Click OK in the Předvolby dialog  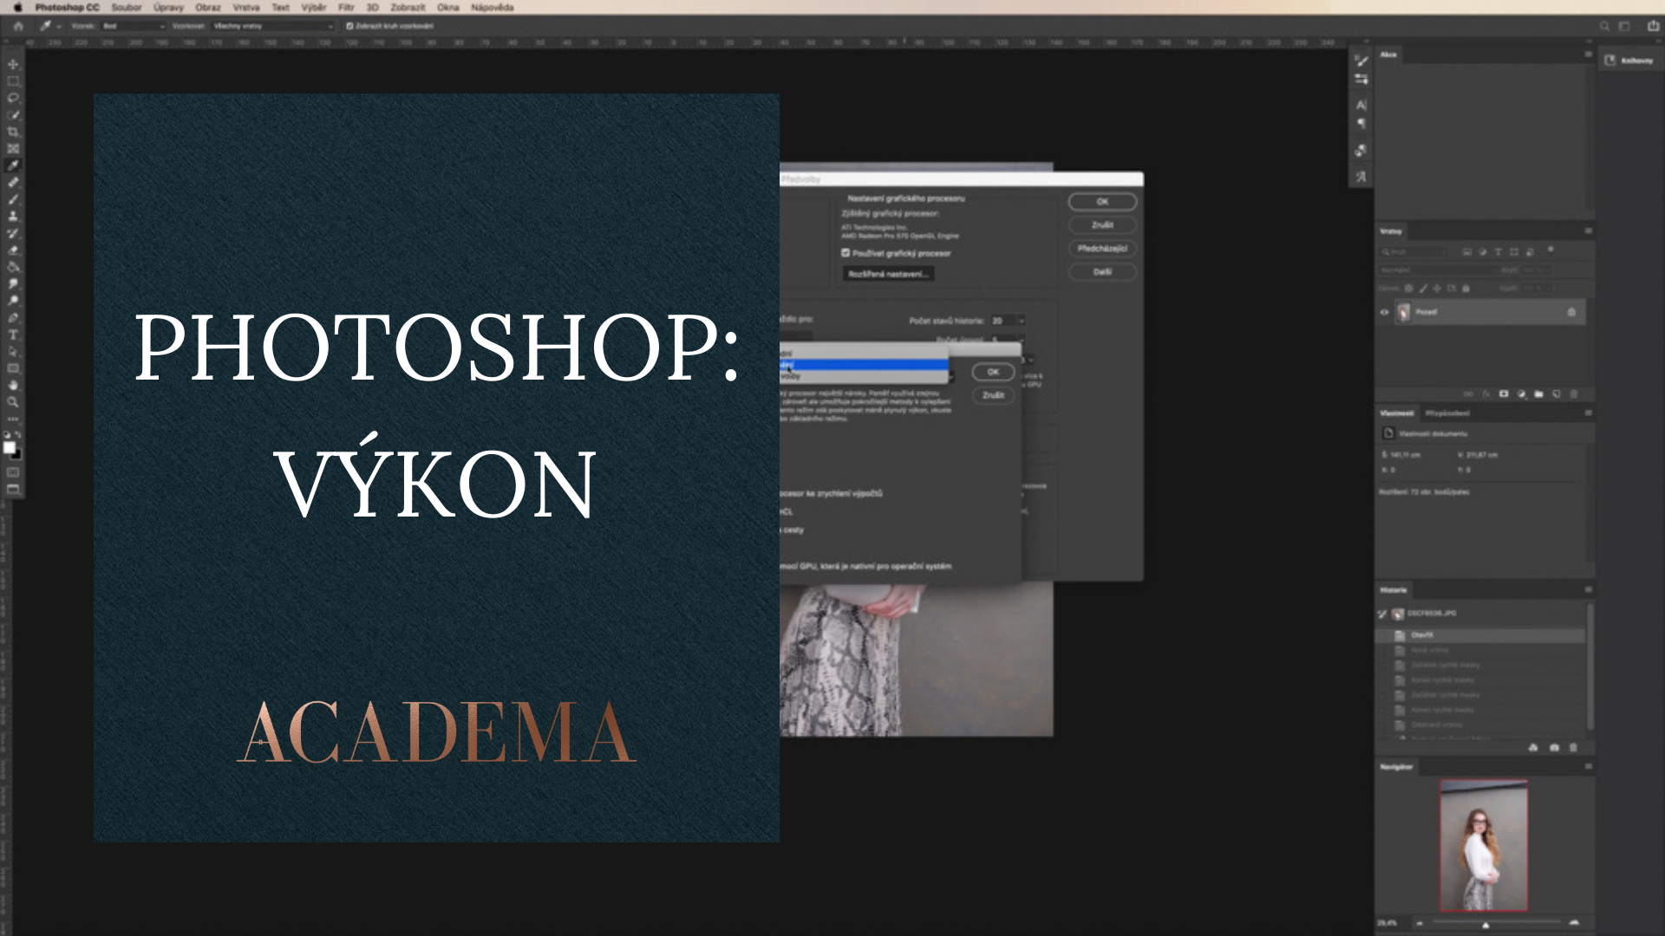pos(1102,202)
